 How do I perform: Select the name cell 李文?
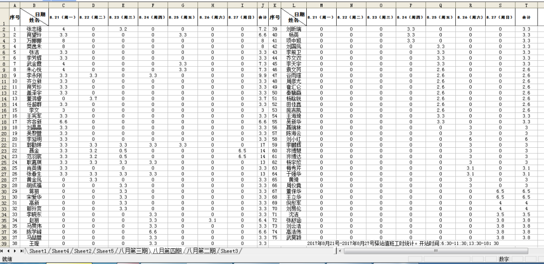coord(34,110)
